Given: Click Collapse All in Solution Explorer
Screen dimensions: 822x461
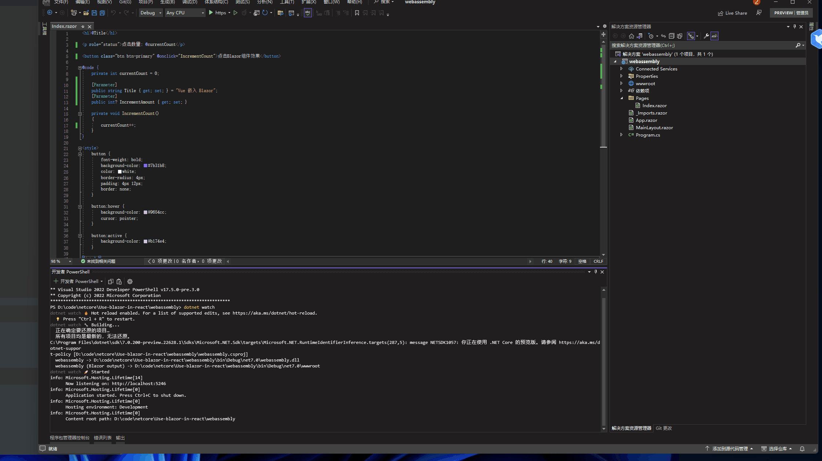Looking at the screenshot, I should coord(672,36).
